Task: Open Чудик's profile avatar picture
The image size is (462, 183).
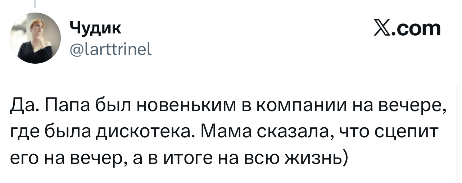Action: [x=36, y=38]
